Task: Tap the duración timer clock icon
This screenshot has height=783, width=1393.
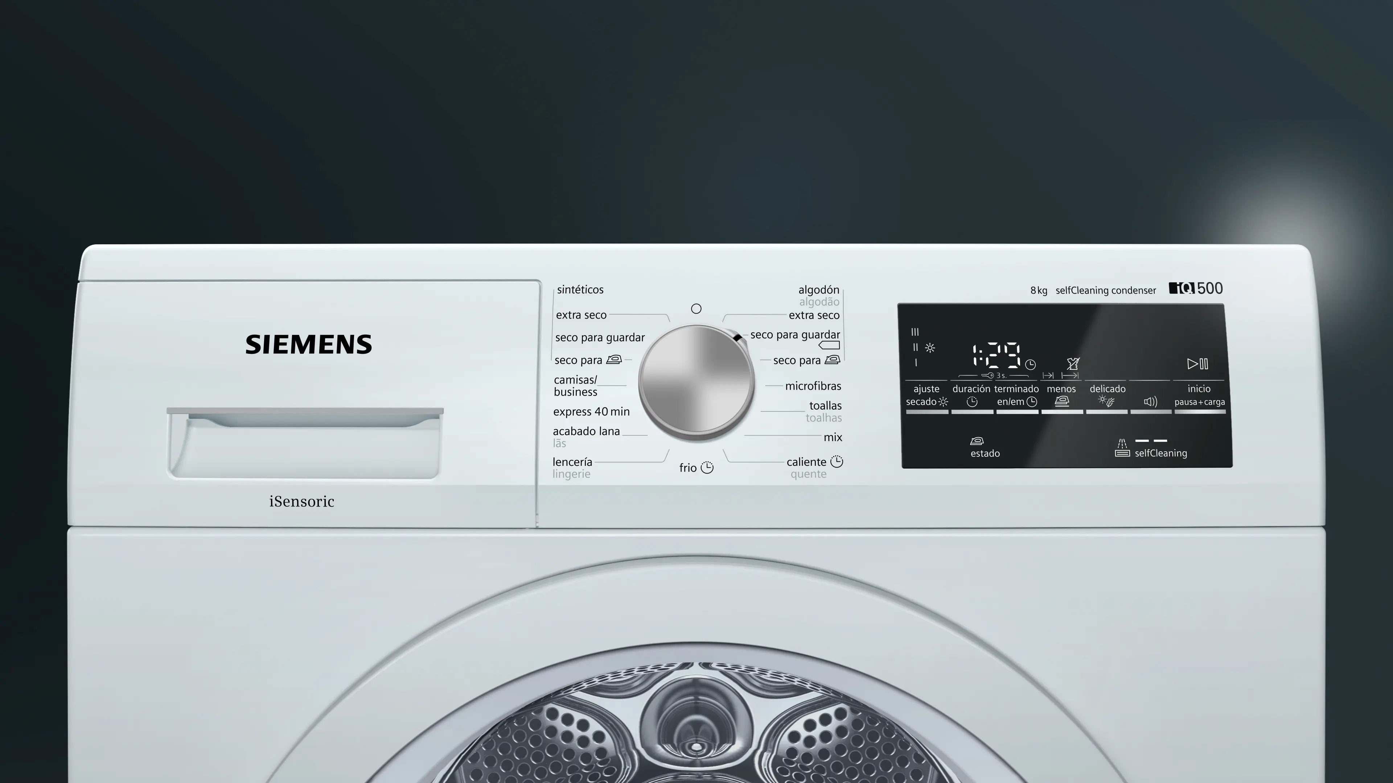Action: tap(972, 402)
